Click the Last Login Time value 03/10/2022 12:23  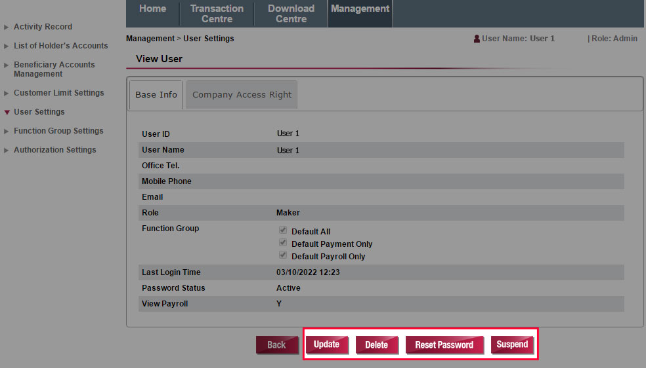[308, 272]
